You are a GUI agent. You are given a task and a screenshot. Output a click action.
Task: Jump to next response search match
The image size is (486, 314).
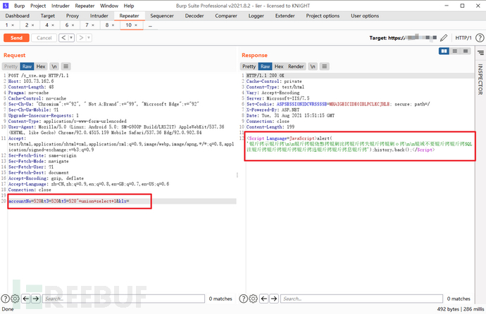point(274,299)
